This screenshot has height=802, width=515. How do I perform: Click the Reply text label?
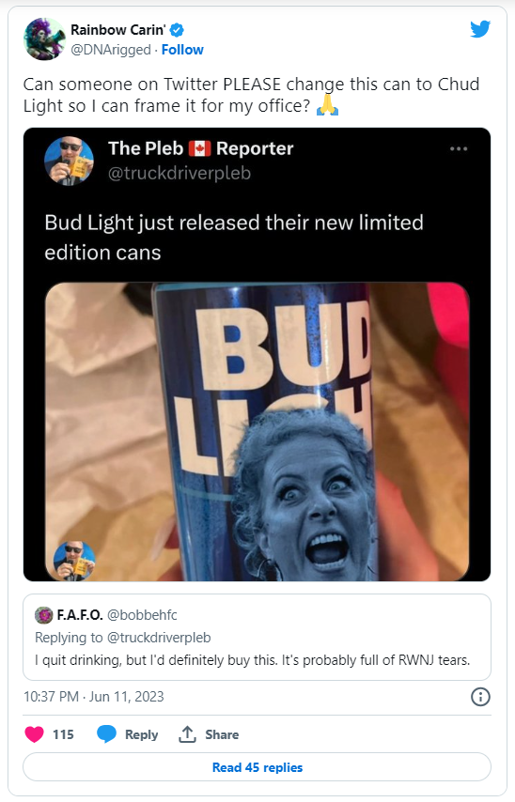[x=141, y=734]
